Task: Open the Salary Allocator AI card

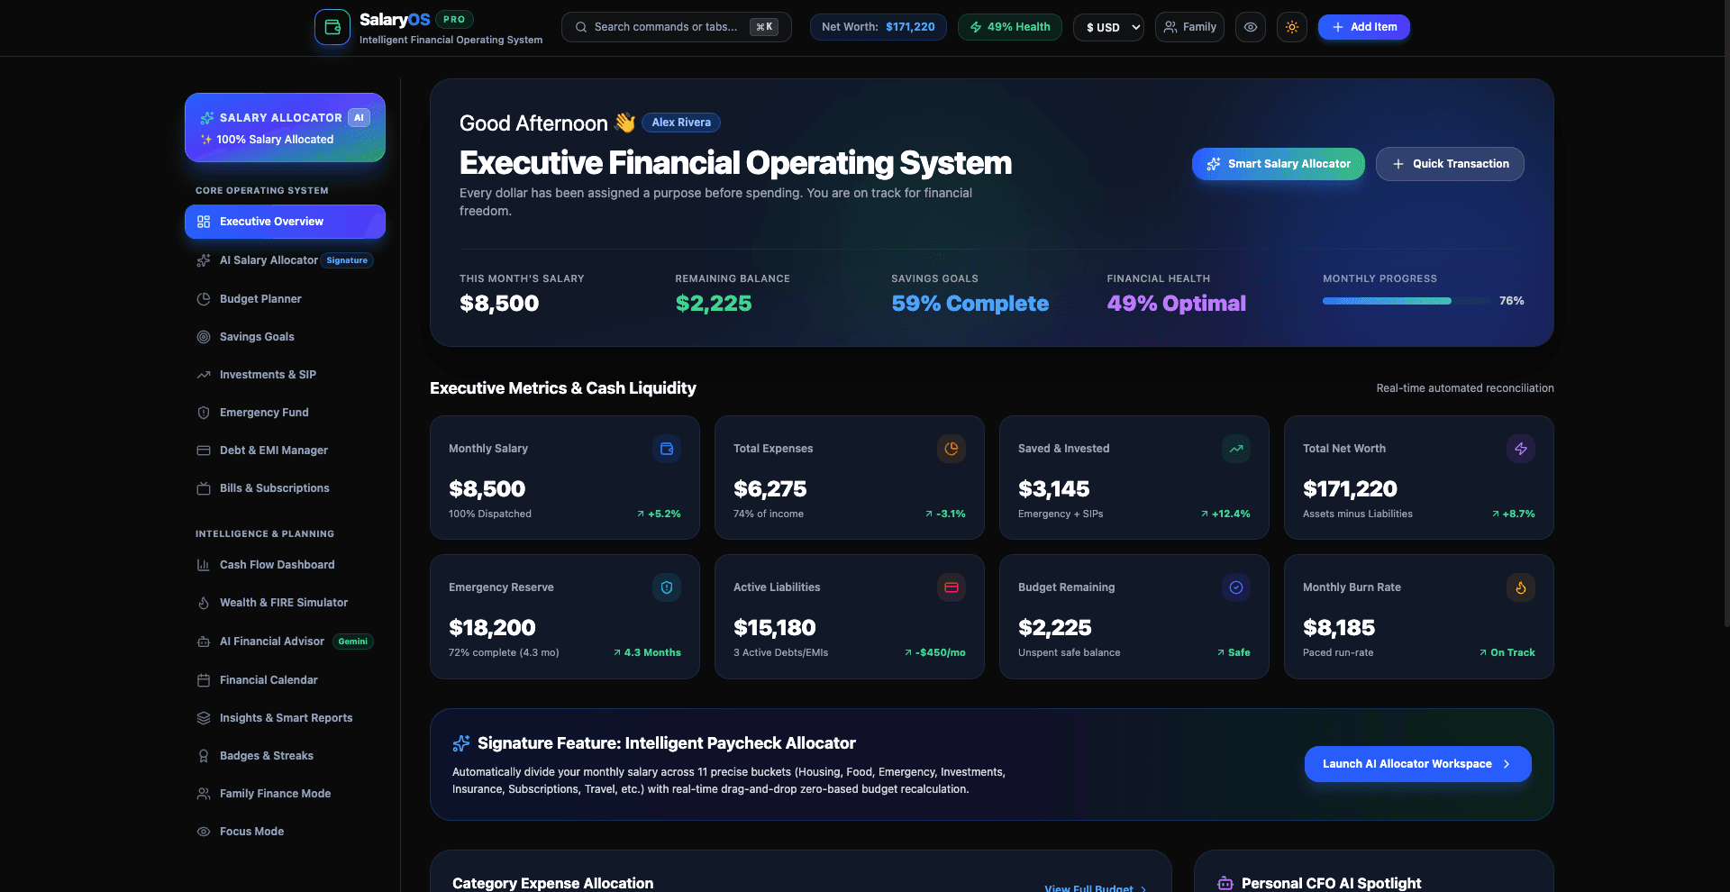Action: [x=285, y=128]
